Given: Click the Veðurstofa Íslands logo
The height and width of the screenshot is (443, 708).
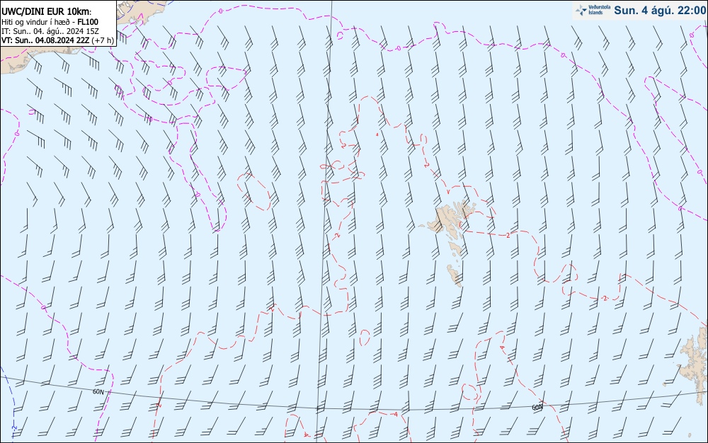Looking at the screenshot, I should pos(593,9).
